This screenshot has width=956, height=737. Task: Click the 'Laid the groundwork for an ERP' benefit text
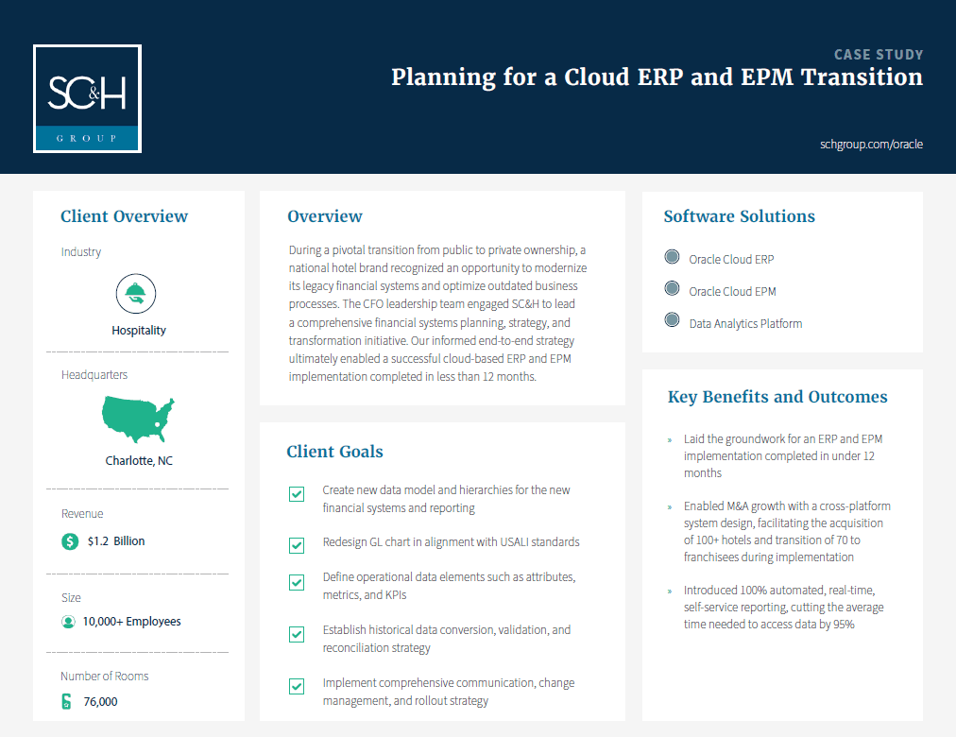coord(783,456)
